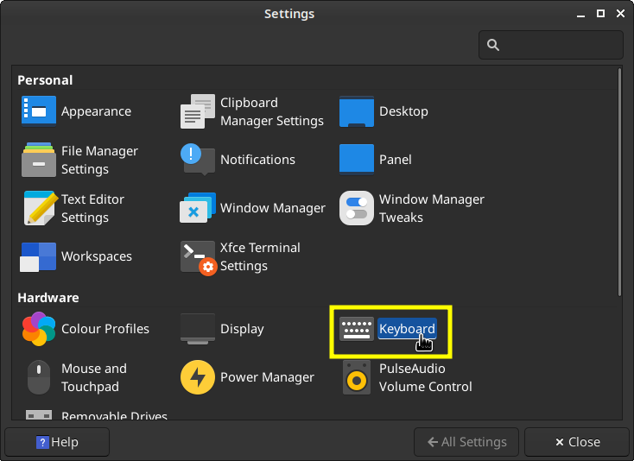Open File Manager Settings
Image resolution: width=634 pixels, height=461 pixels.
click(x=39, y=160)
